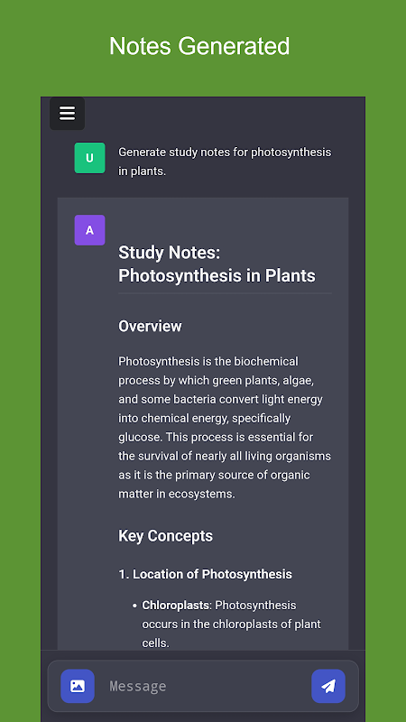Click the Overview section heading
This screenshot has width=406, height=722.
pos(150,326)
